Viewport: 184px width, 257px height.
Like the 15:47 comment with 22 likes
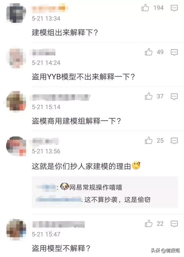pyautogui.click(x=148, y=223)
